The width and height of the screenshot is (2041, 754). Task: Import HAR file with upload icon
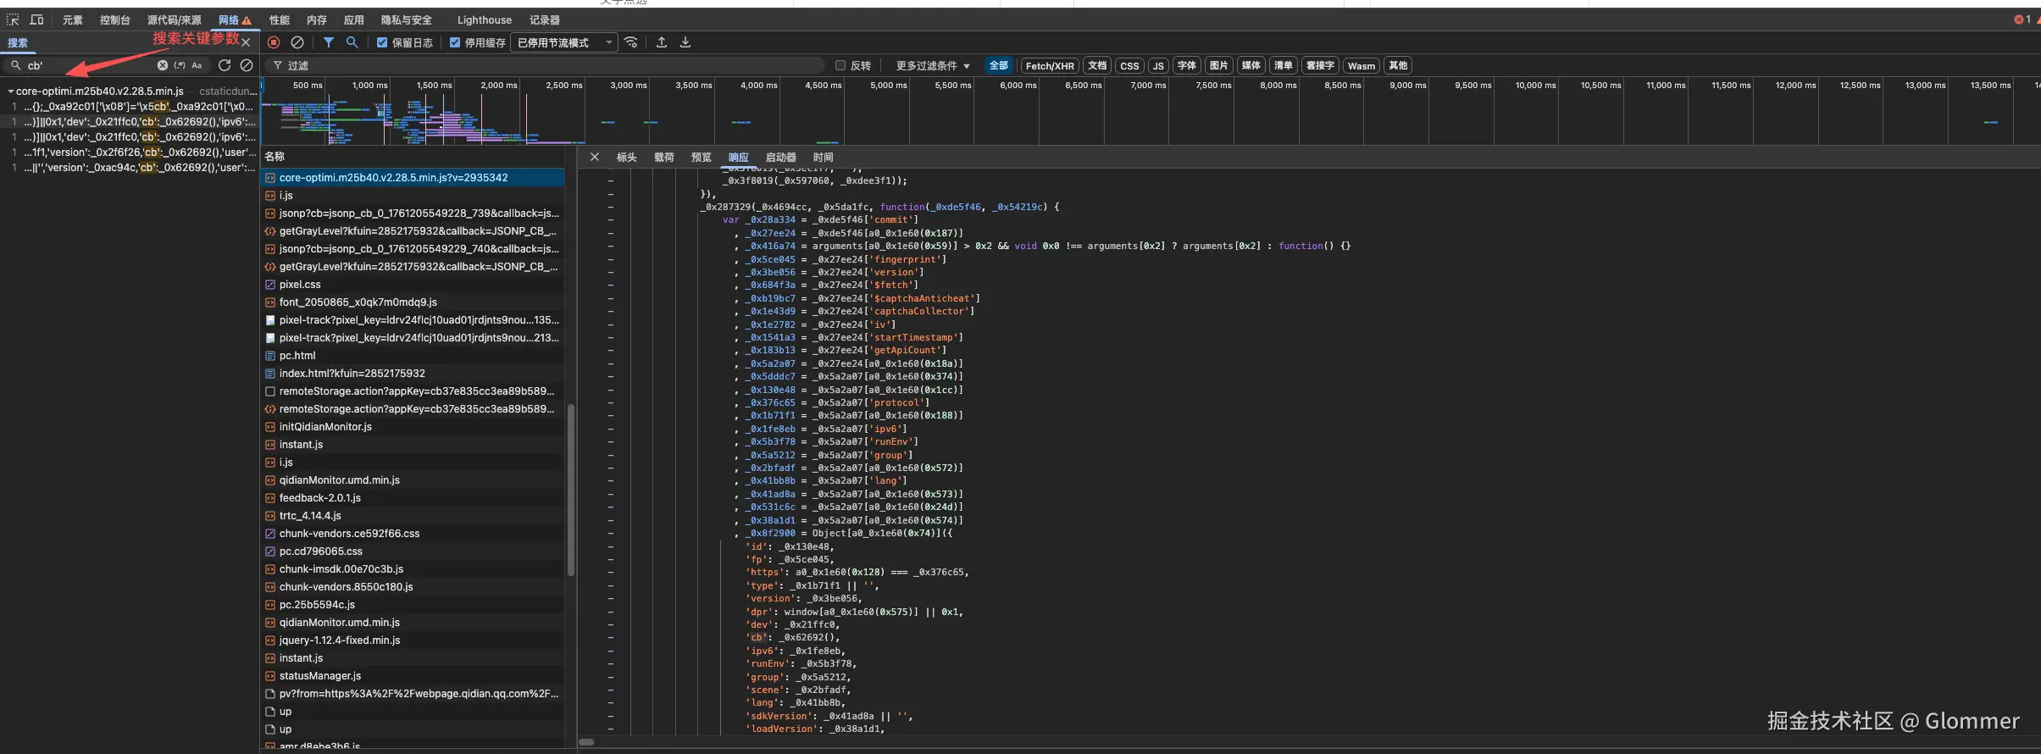[x=662, y=42]
